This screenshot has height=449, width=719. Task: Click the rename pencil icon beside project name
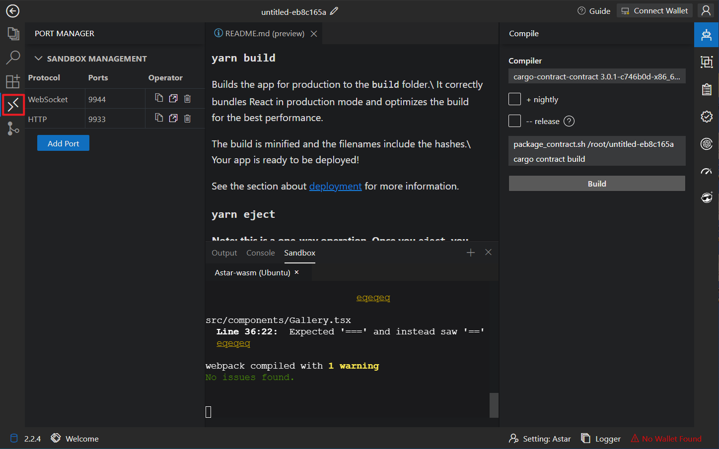pyautogui.click(x=334, y=11)
